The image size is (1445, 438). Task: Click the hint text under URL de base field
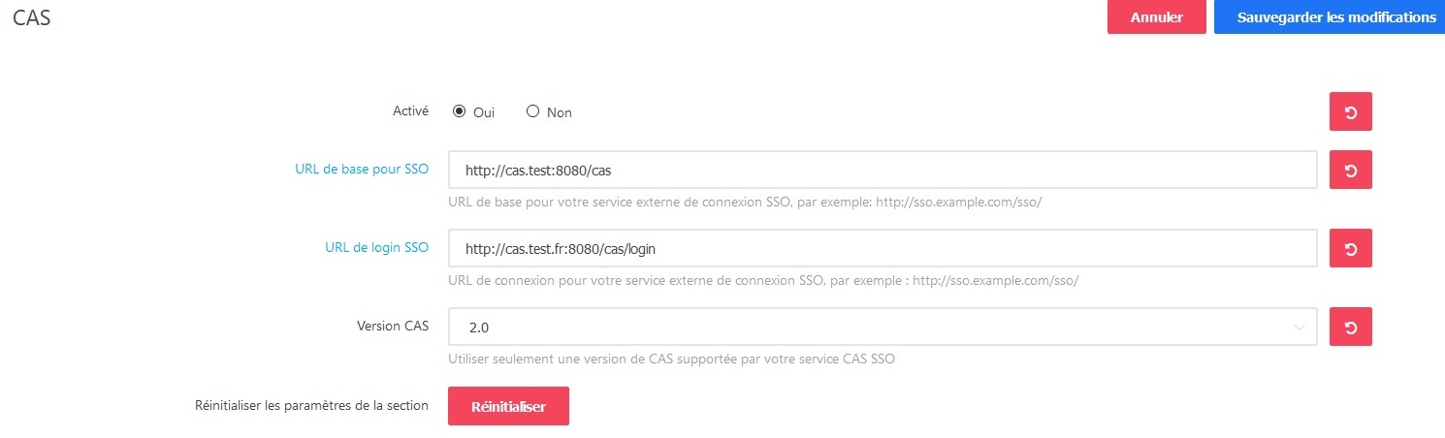pos(745,203)
